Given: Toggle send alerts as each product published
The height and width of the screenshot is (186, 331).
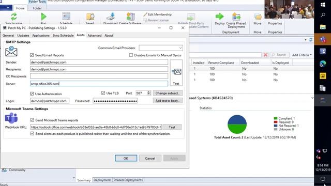Looking at the screenshot, I should (x=32, y=133).
